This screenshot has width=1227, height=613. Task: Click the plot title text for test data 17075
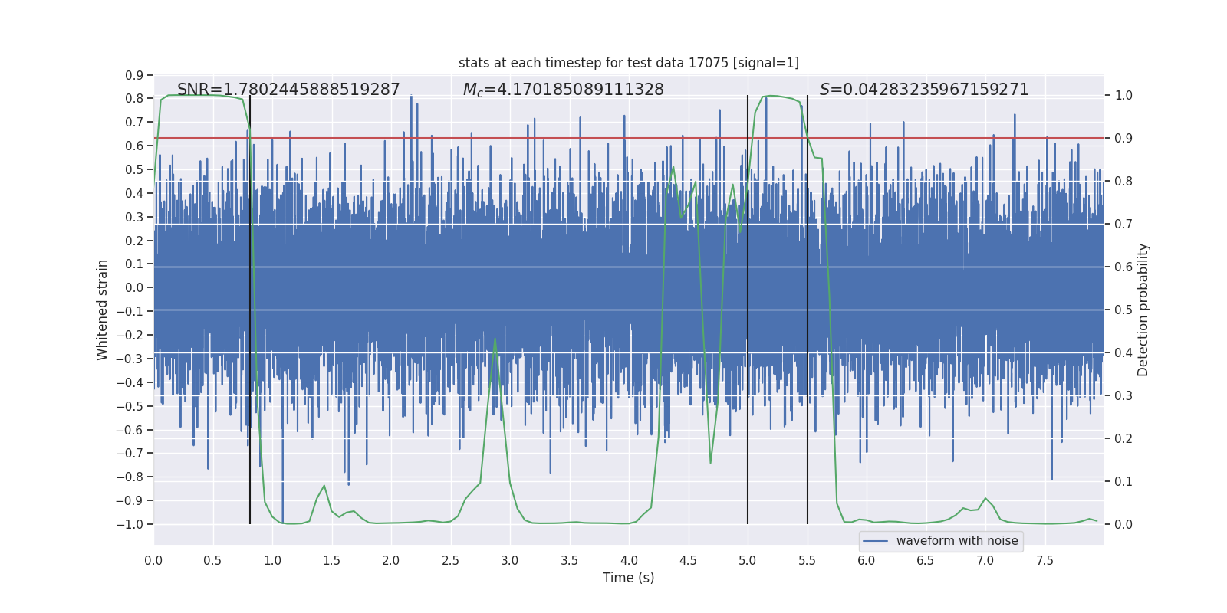click(x=628, y=63)
